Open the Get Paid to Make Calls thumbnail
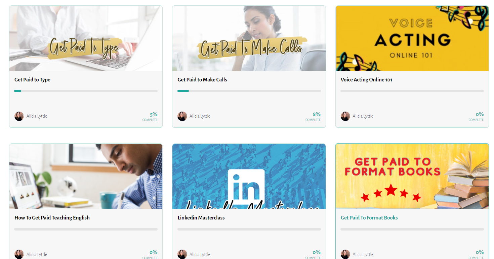Screen dimensions: 494x259 (249, 38)
